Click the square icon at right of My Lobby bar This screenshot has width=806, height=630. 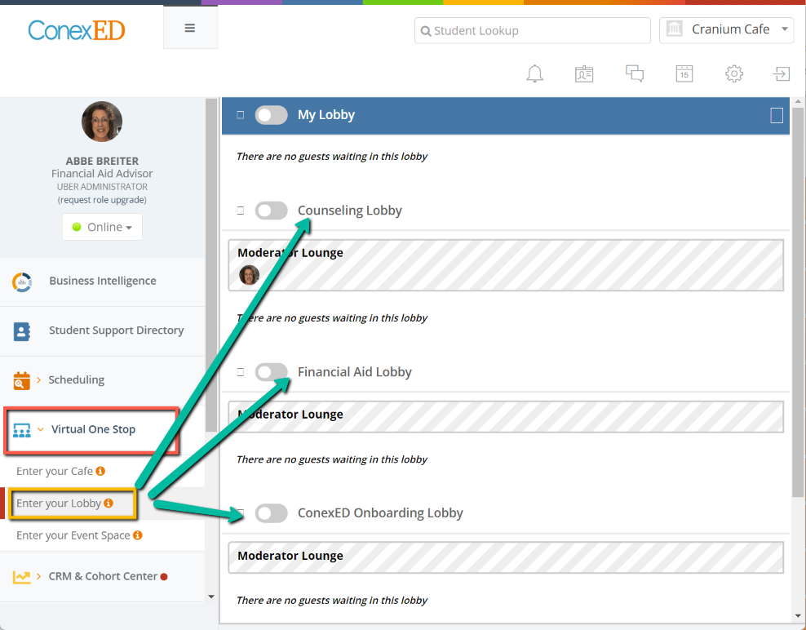(x=777, y=115)
